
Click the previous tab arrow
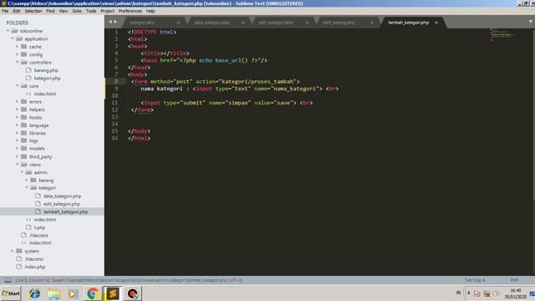click(x=110, y=22)
